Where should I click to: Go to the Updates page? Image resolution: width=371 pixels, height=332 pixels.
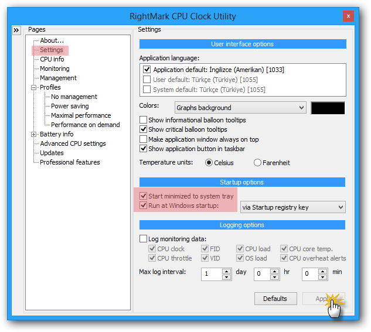(52, 153)
